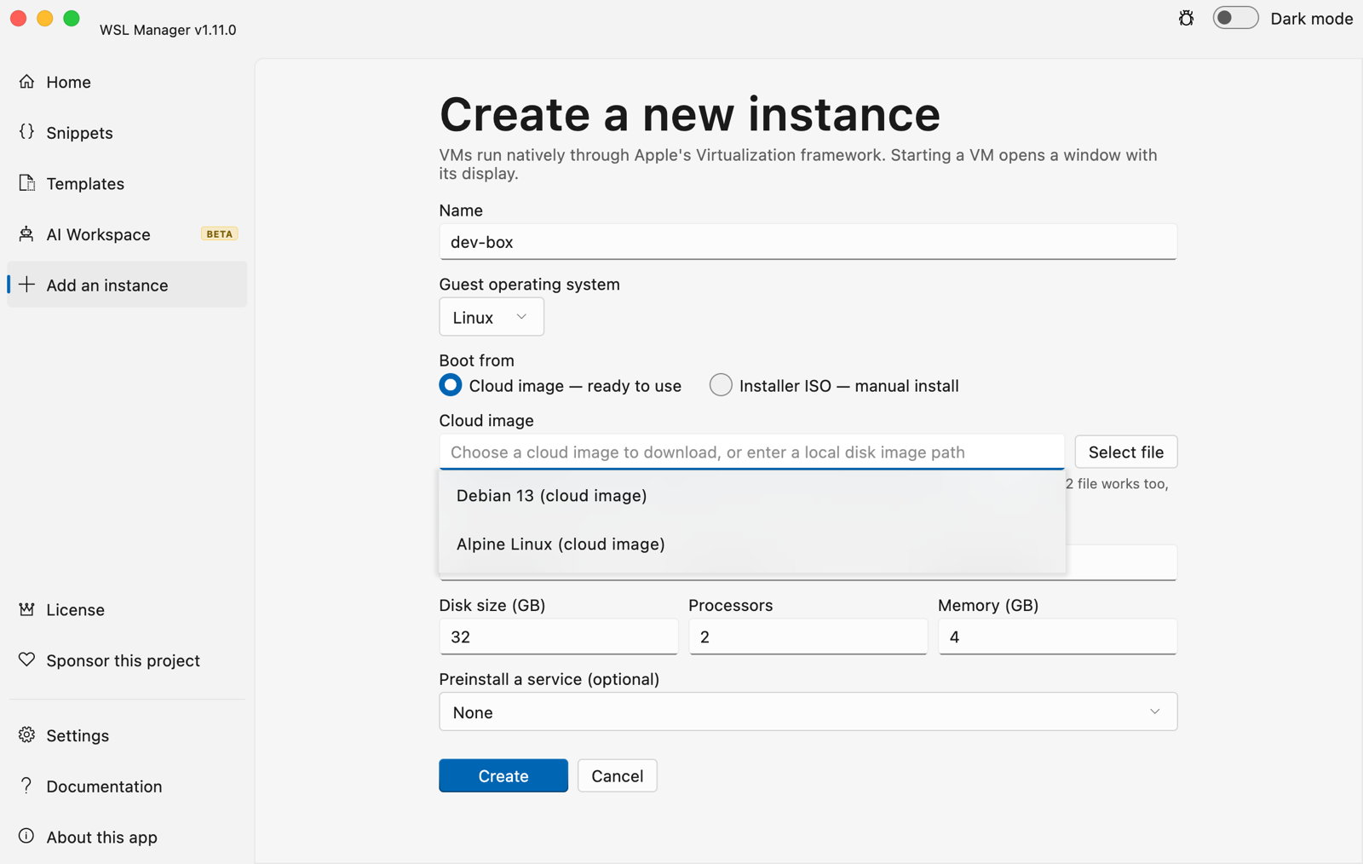Choose Debian 13 cloud image option
Image resolution: width=1363 pixels, height=864 pixels.
pyautogui.click(x=752, y=495)
